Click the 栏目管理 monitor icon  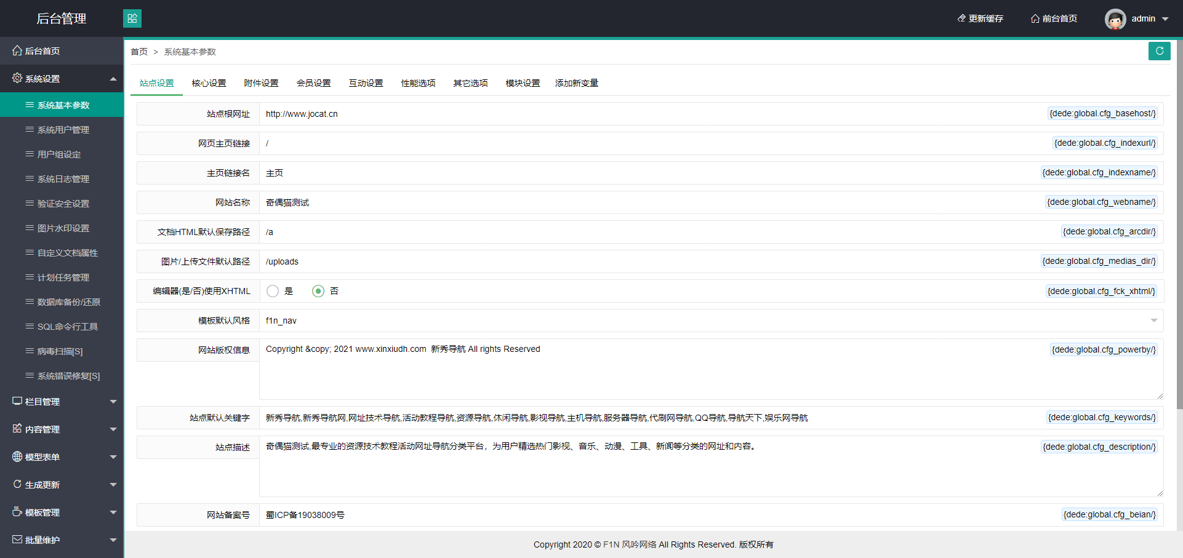point(17,401)
